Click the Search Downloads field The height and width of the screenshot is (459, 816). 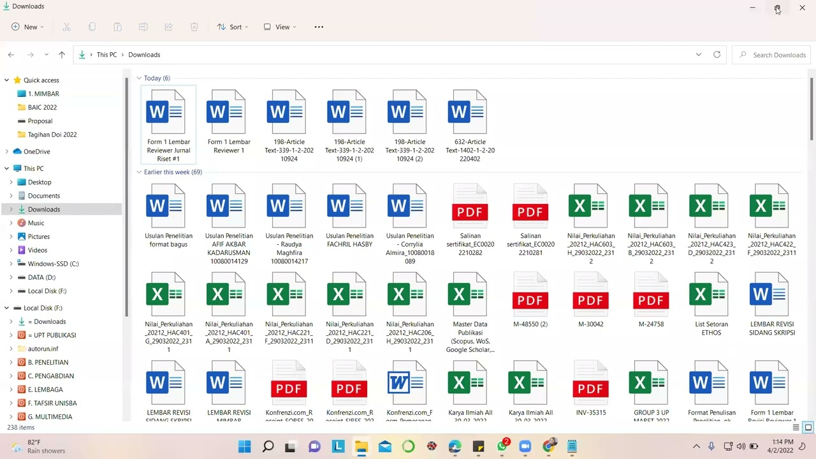[772, 55]
